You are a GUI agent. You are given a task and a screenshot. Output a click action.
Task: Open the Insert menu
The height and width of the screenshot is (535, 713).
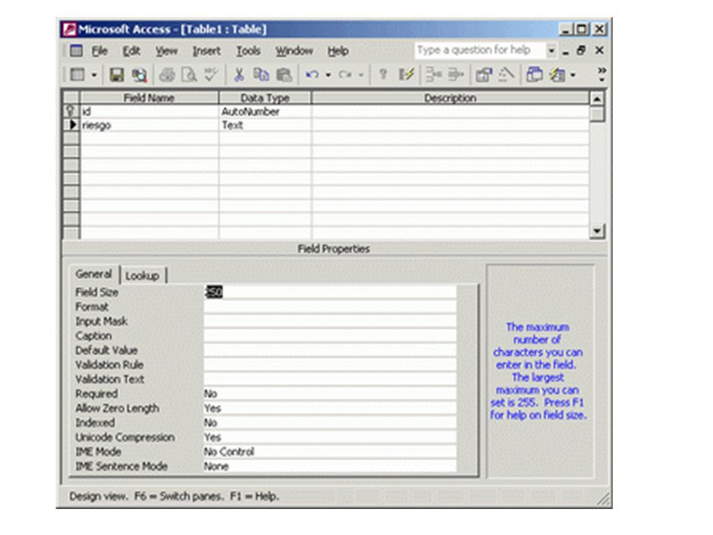pyautogui.click(x=206, y=51)
